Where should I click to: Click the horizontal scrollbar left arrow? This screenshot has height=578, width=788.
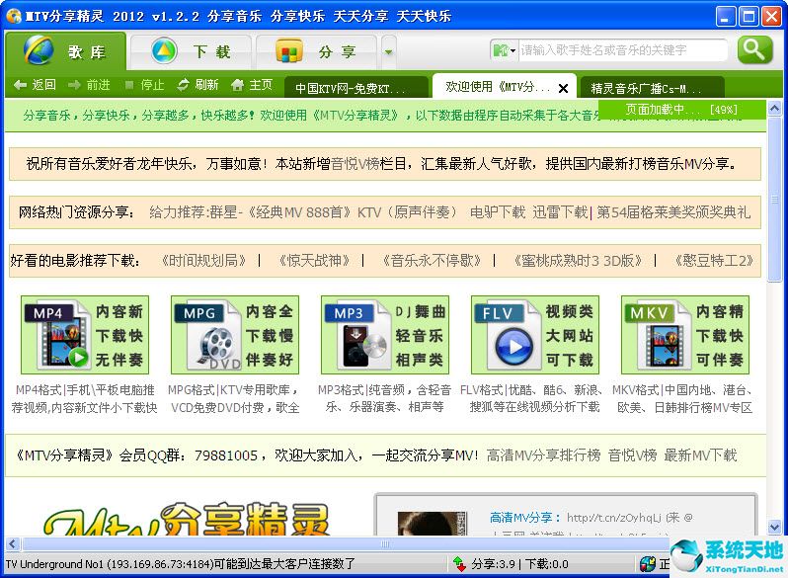(x=13, y=543)
